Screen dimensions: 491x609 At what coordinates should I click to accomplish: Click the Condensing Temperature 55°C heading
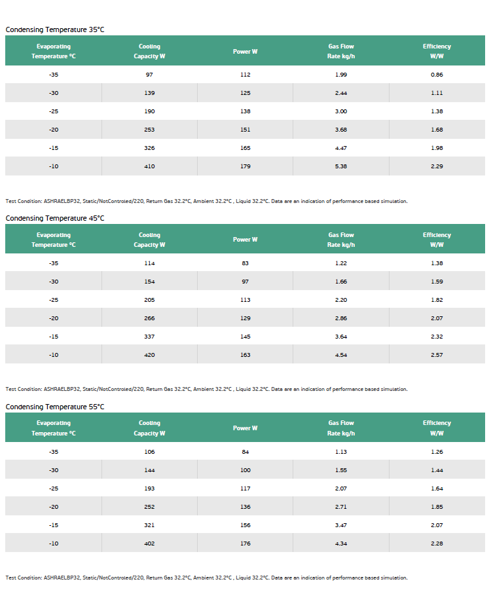(55, 407)
